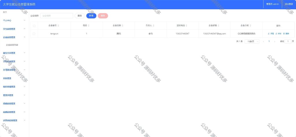Click the 前往 page number input box
This screenshot has height=137, width=296.
[288, 41]
